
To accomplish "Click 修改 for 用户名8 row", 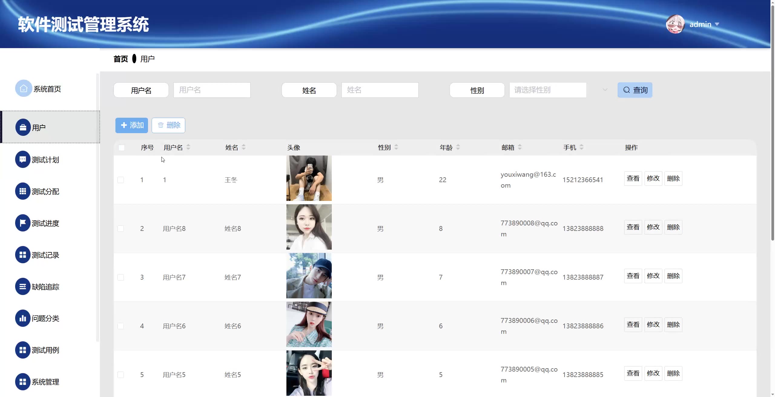I will (x=653, y=227).
